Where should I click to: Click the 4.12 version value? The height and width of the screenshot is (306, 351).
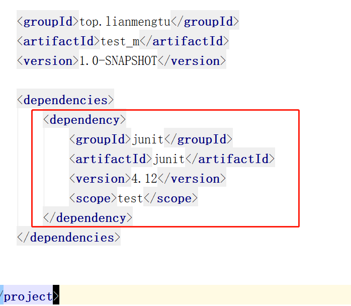point(144,179)
